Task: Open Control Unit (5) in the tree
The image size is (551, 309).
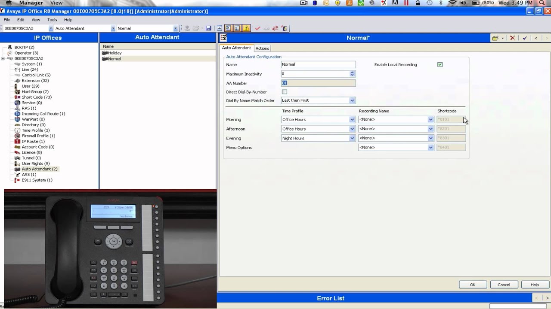Action: click(x=36, y=75)
